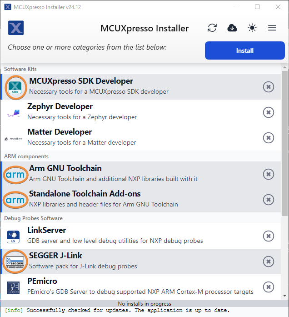This screenshot has height=317, width=289.
Task: Click status X for SEGGER J-Link
Action: [x=269, y=262]
